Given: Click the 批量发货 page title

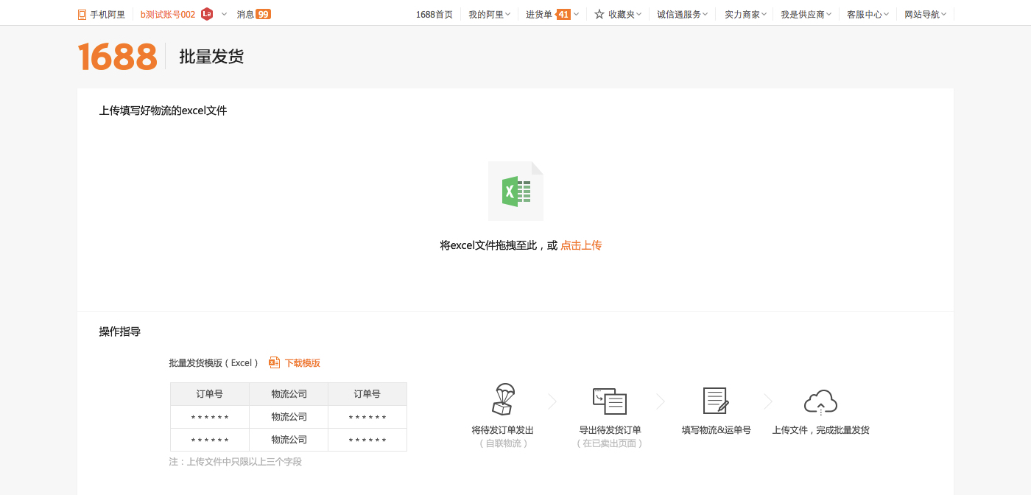Looking at the screenshot, I should pyautogui.click(x=211, y=57).
